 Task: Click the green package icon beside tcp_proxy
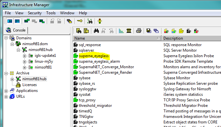(x=76, y=100)
